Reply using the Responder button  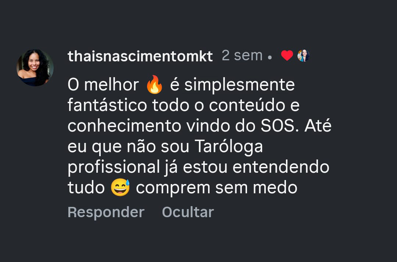(106, 212)
